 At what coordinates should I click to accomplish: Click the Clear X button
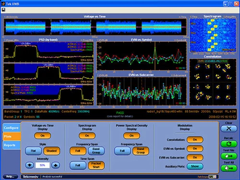(x=229, y=129)
